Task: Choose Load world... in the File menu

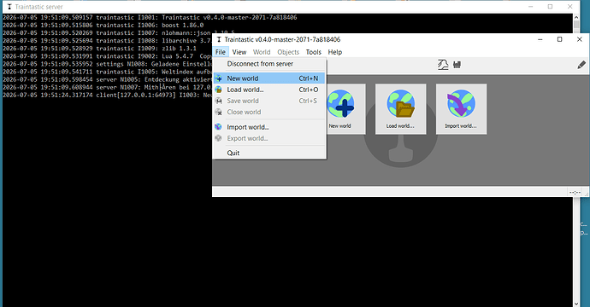Action: [x=269, y=90]
